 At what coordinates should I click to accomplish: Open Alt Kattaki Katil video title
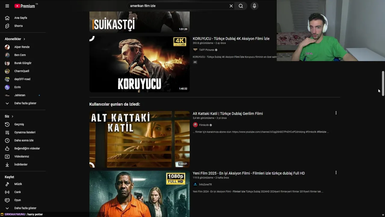tap(228, 114)
